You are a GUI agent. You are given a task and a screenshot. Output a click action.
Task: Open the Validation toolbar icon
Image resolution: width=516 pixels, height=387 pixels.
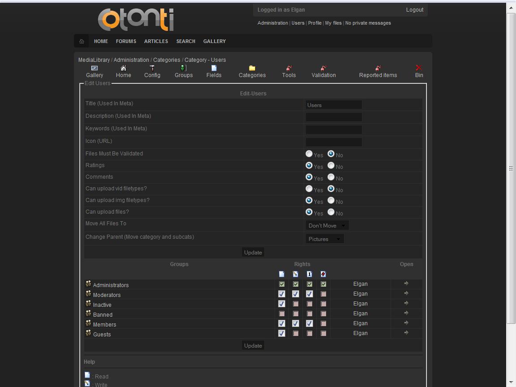(x=323, y=69)
